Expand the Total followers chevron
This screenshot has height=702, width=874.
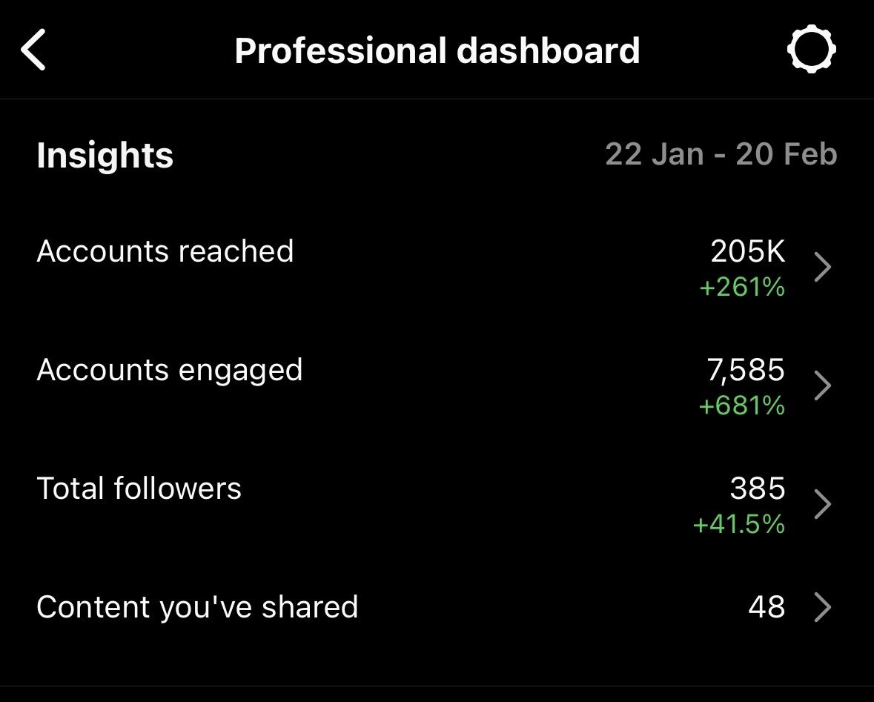822,505
